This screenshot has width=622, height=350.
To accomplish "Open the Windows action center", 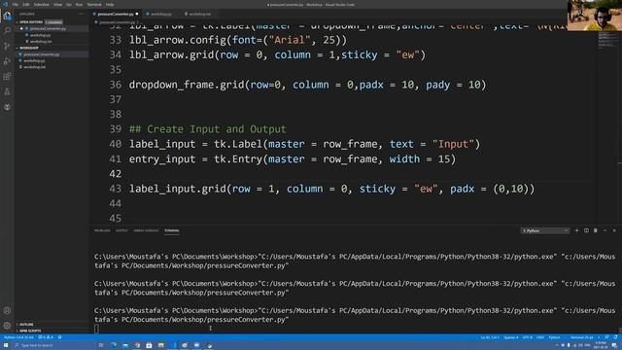I will 614,345.
